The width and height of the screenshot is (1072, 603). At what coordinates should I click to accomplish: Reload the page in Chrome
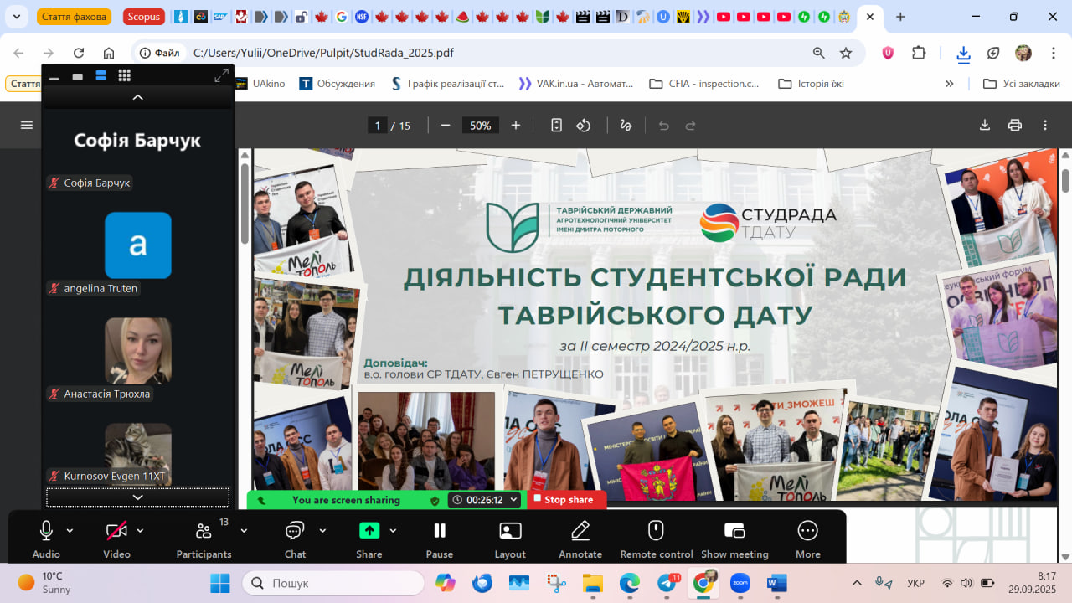point(79,53)
